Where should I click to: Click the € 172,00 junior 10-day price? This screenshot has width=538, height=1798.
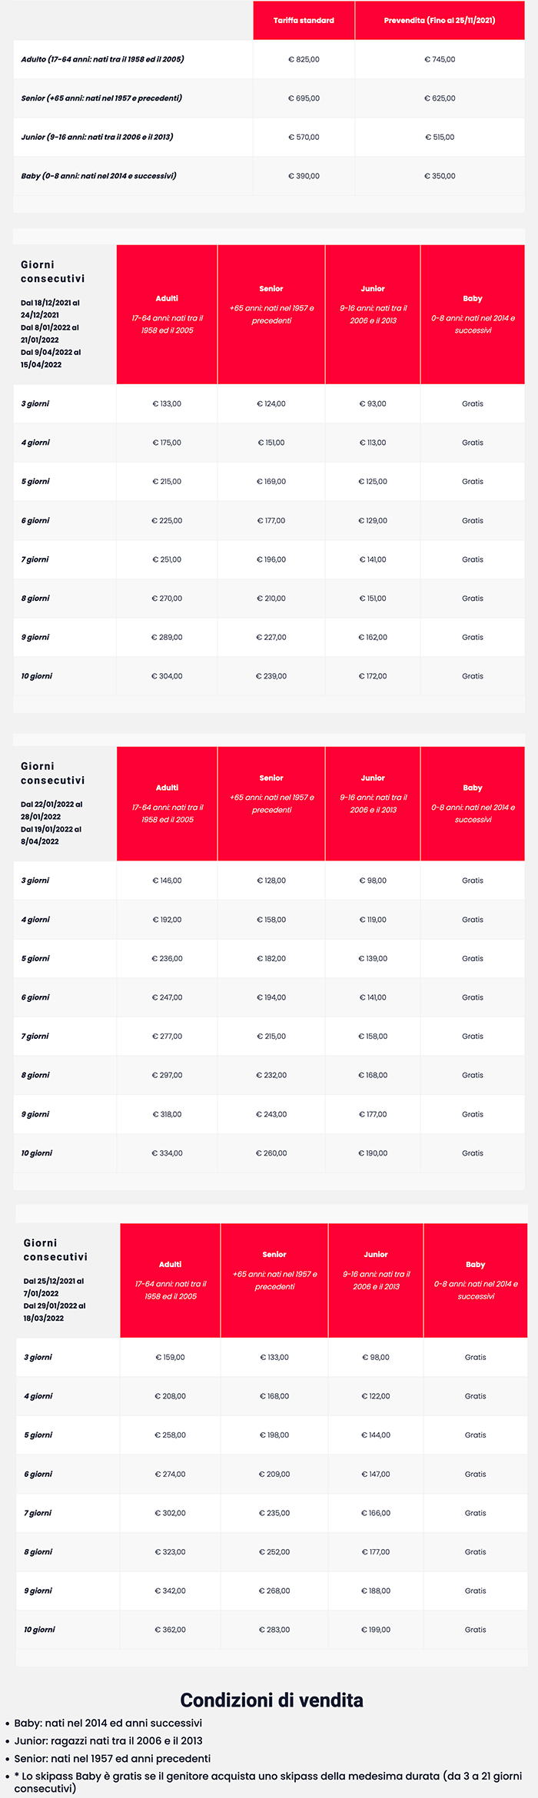[x=373, y=676]
